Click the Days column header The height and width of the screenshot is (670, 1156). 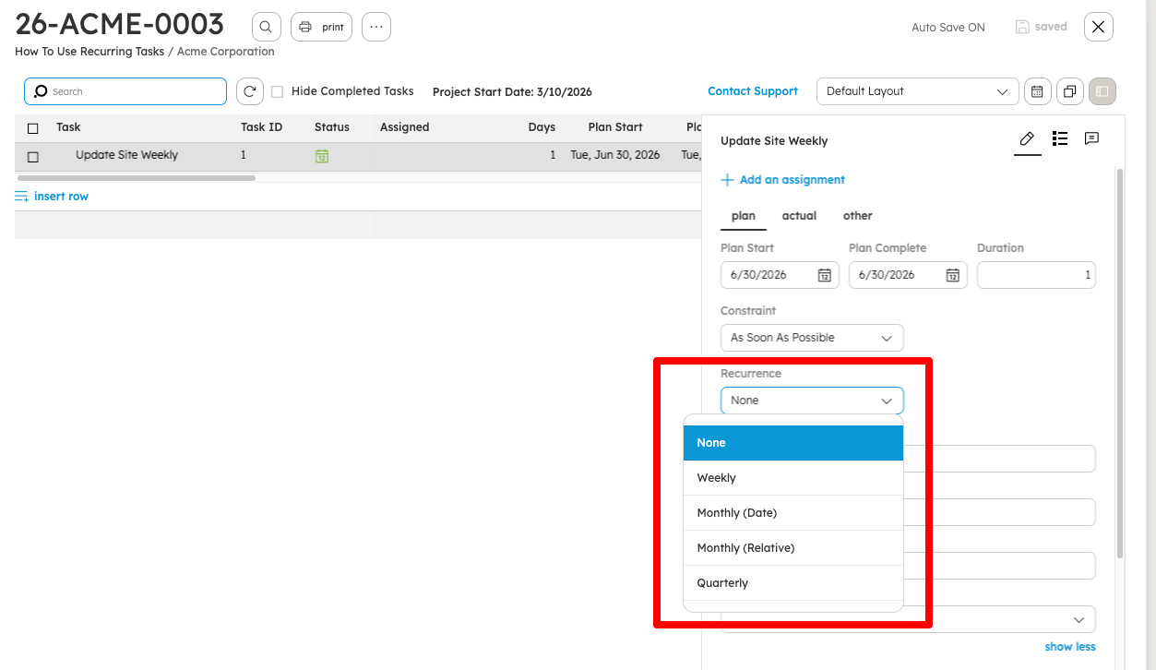542,127
